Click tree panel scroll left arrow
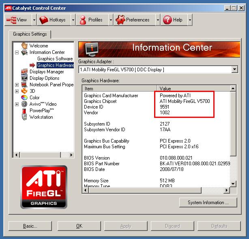 point(16,155)
